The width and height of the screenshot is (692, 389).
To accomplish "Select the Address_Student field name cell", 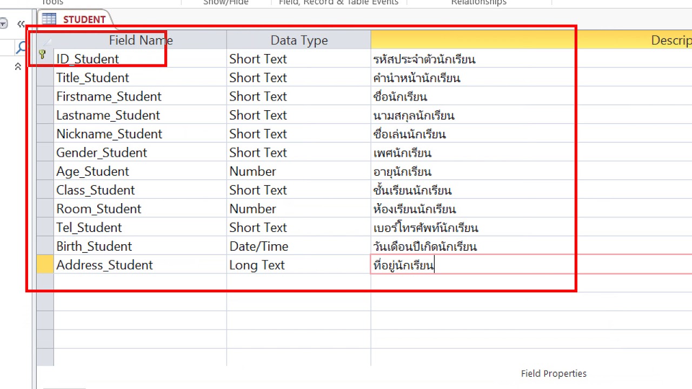I will click(141, 265).
